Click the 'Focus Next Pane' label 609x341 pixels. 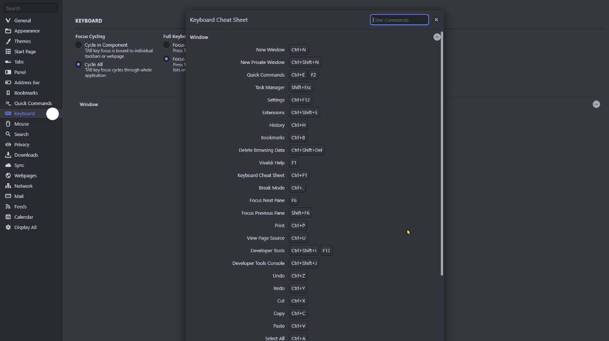coord(267,200)
